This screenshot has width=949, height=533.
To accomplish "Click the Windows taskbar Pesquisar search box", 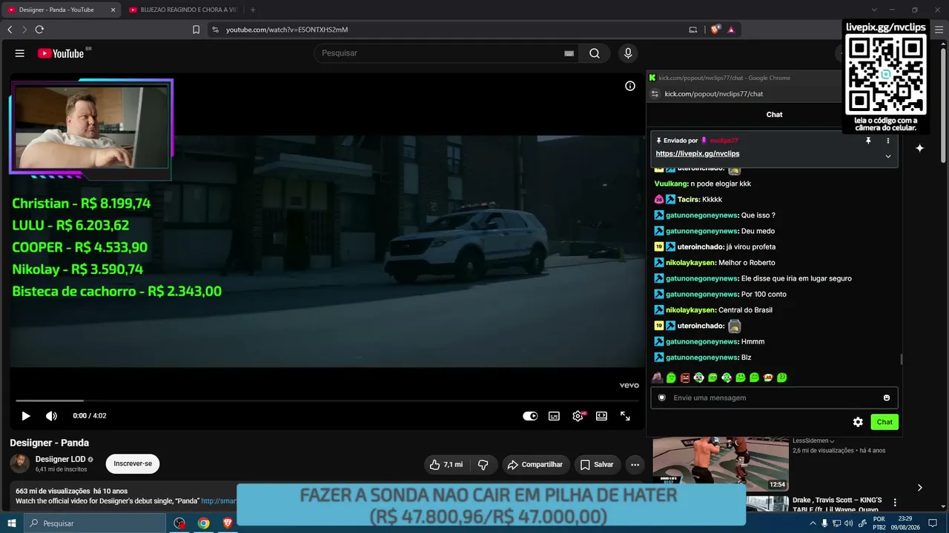I will pyautogui.click(x=95, y=523).
